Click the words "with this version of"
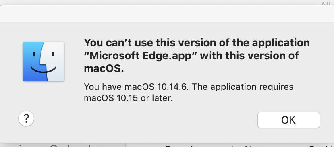 [249, 56]
